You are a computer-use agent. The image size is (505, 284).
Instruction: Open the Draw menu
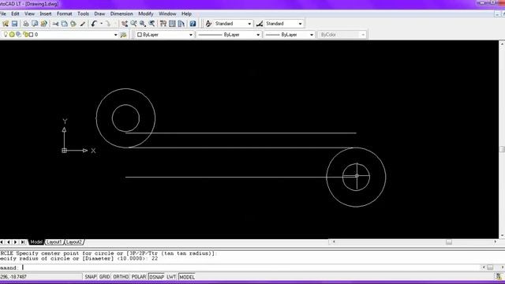pos(99,14)
